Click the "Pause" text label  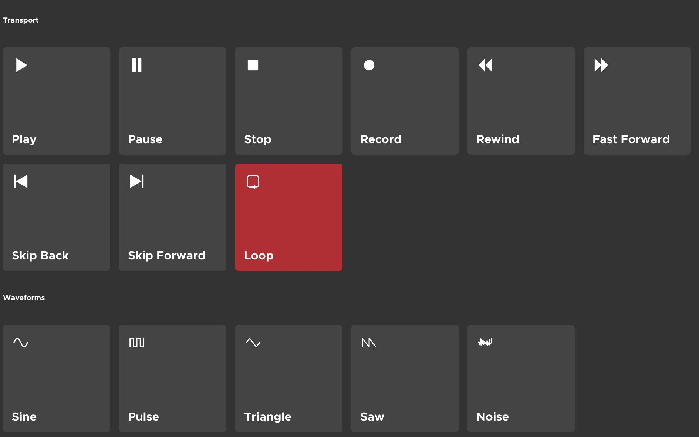point(145,139)
